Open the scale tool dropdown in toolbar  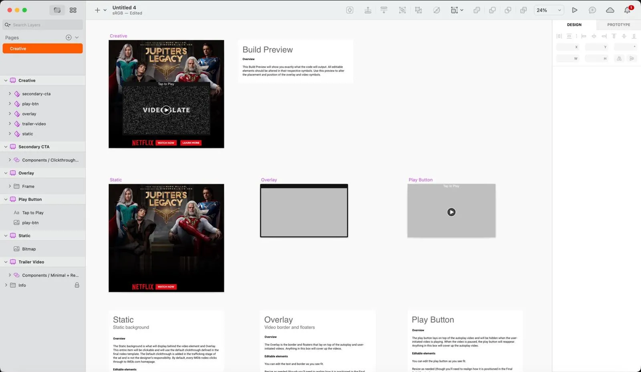(x=457, y=10)
